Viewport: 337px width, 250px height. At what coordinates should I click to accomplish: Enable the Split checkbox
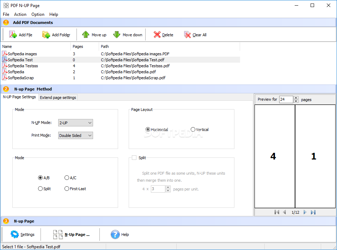pyautogui.click(x=134, y=158)
